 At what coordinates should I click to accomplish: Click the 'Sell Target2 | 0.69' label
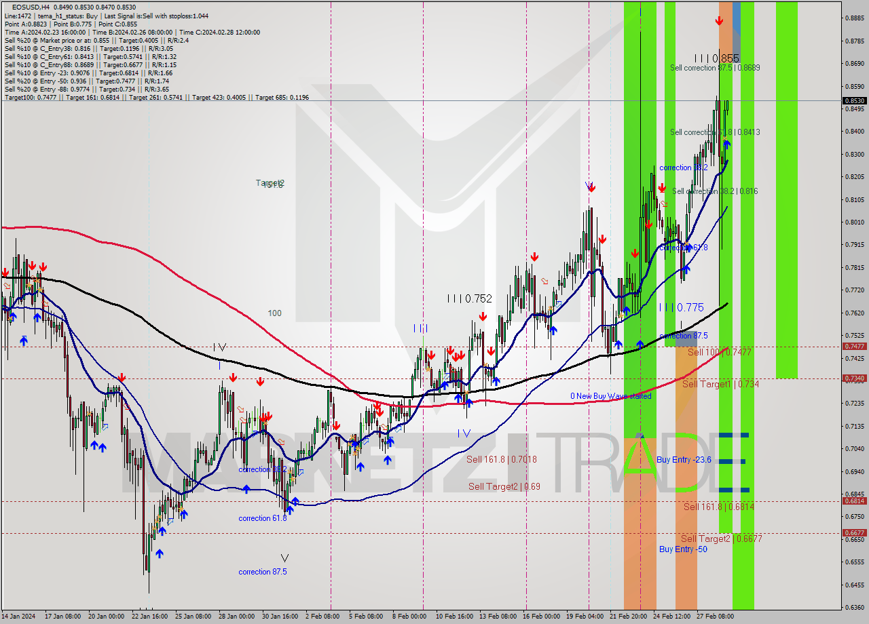click(x=504, y=486)
